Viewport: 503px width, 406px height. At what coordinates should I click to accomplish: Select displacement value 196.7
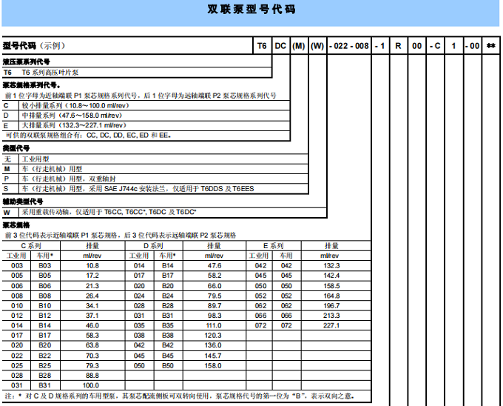[331, 306]
